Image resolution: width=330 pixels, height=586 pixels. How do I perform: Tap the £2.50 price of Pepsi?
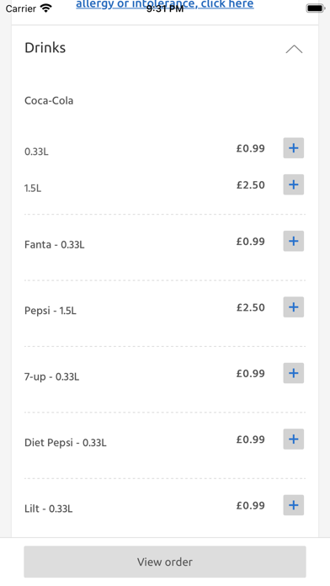(250, 307)
